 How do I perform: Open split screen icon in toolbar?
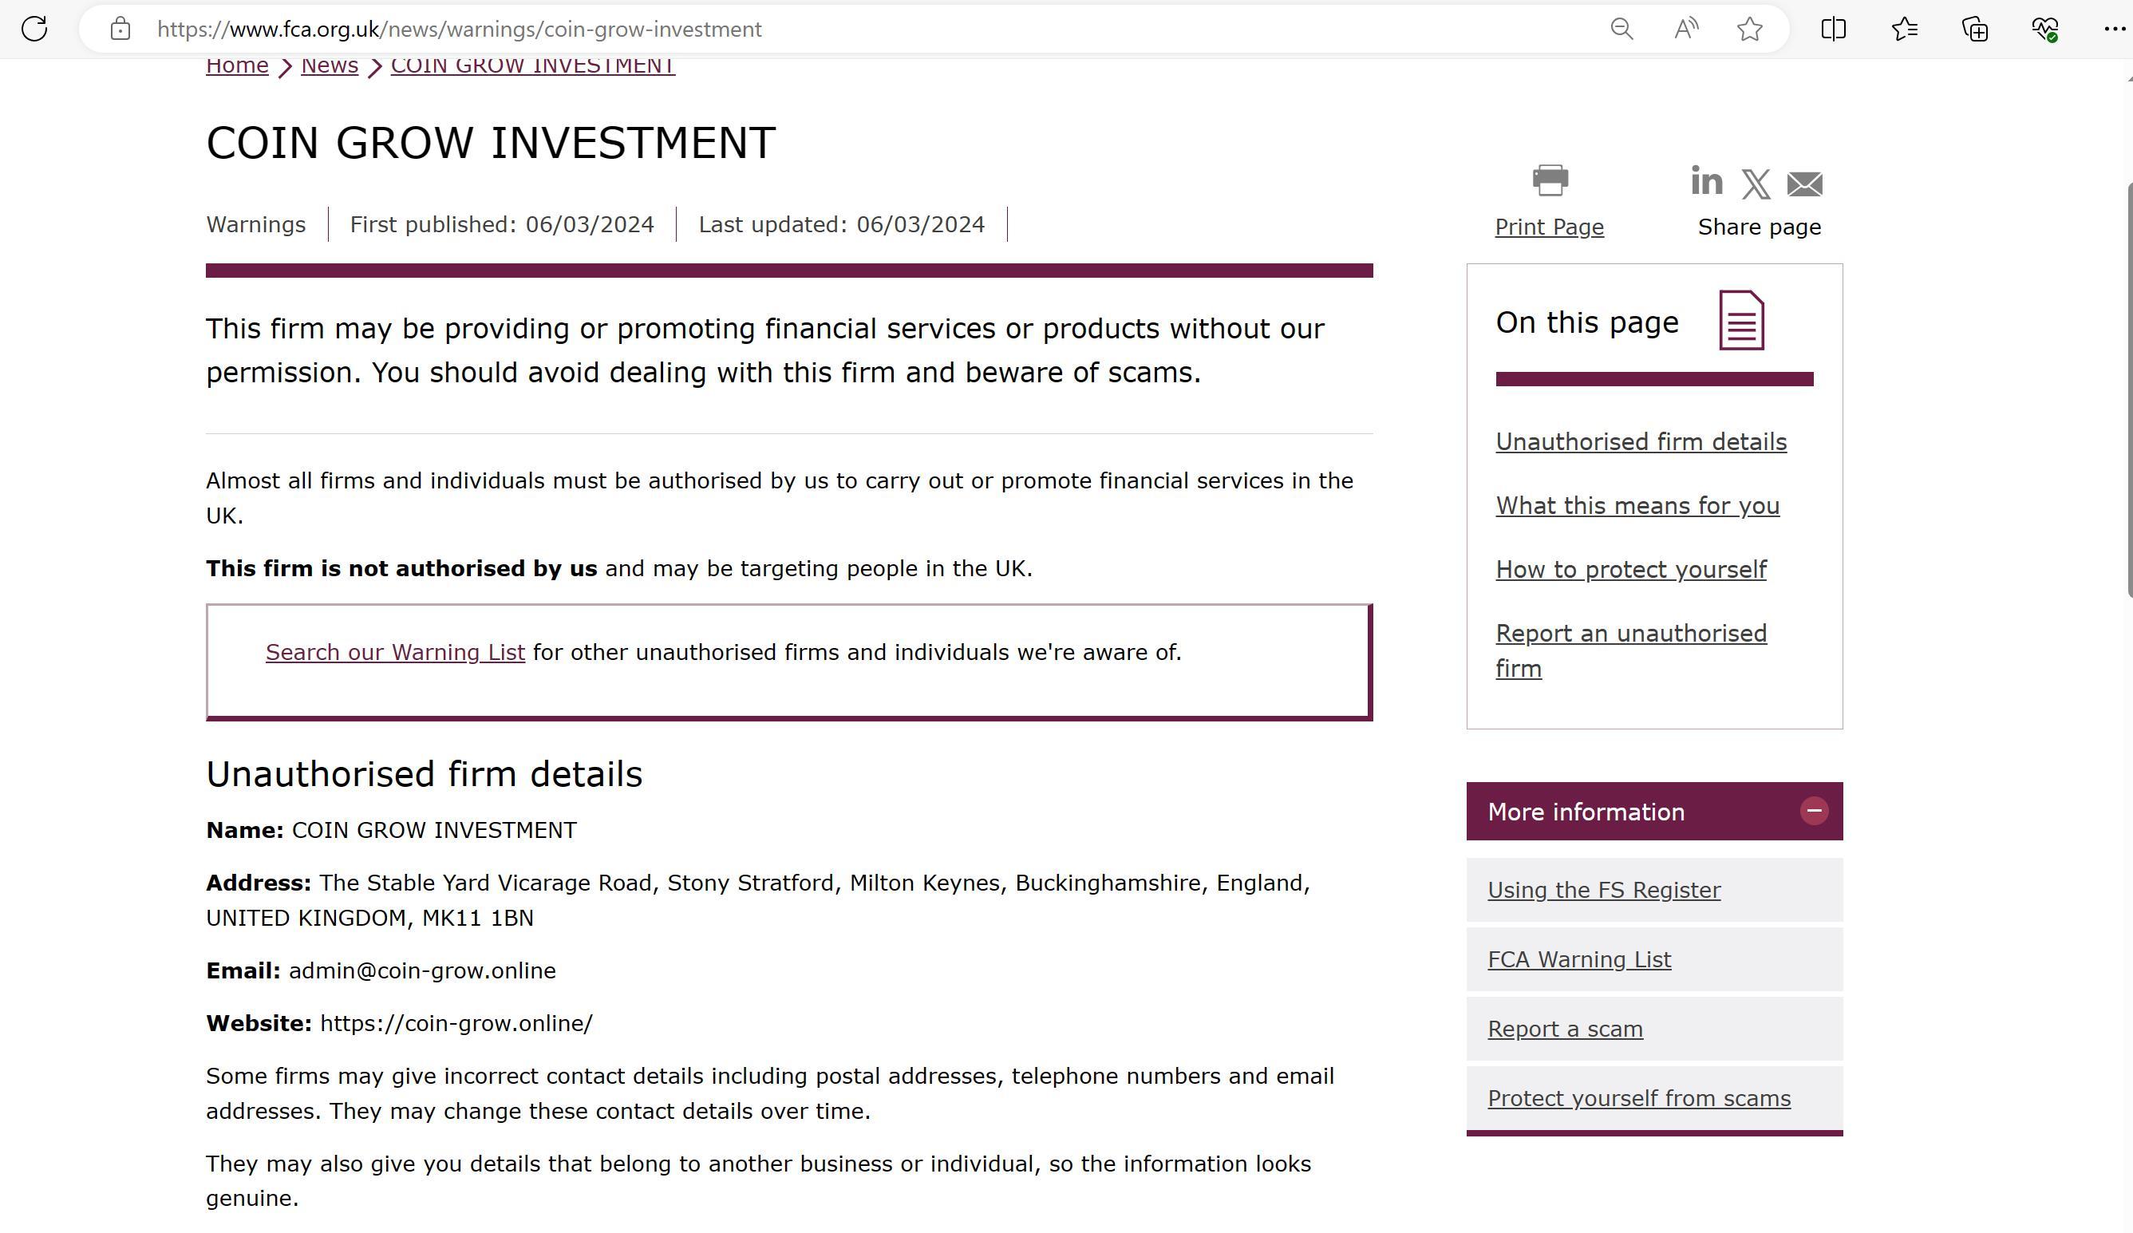(x=1834, y=29)
